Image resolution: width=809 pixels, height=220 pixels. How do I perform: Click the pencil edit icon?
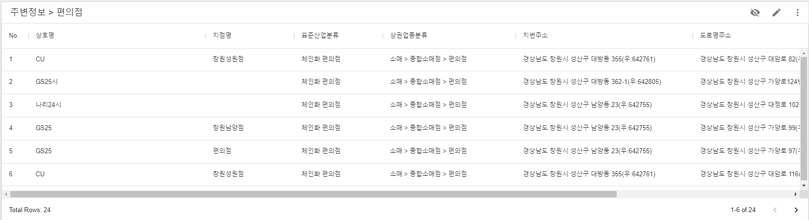point(776,12)
